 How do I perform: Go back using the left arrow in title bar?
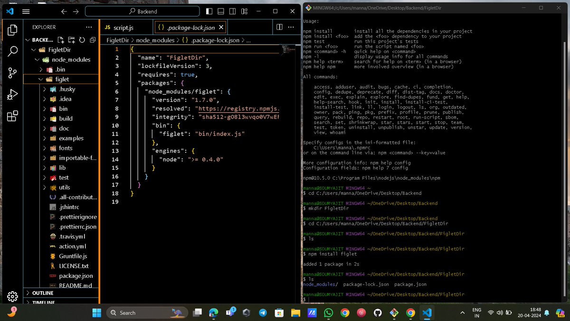point(64,11)
